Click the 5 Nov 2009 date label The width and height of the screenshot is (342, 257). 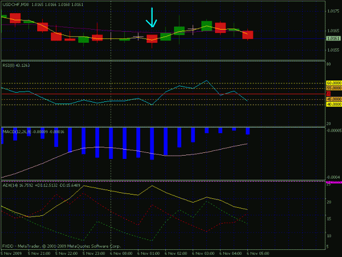(x=11, y=254)
